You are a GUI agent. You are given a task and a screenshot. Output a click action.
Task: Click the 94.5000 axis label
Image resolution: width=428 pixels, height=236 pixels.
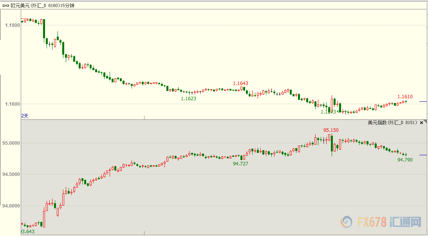(11, 174)
